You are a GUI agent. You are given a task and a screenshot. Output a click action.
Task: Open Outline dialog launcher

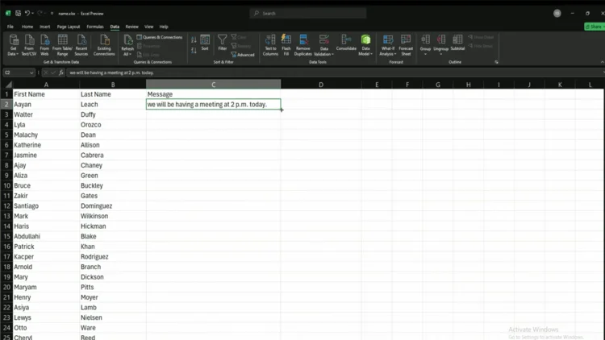point(497,62)
